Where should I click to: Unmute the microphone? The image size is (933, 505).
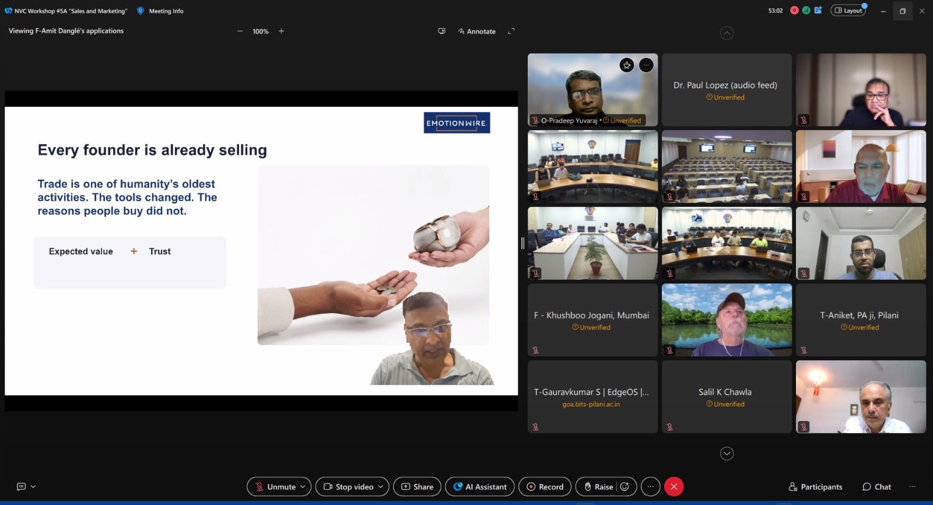[275, 487]
